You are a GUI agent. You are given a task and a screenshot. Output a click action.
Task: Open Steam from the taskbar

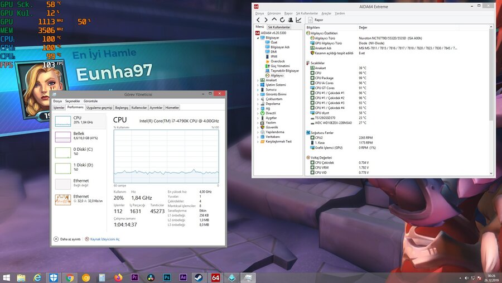point(199,277)
